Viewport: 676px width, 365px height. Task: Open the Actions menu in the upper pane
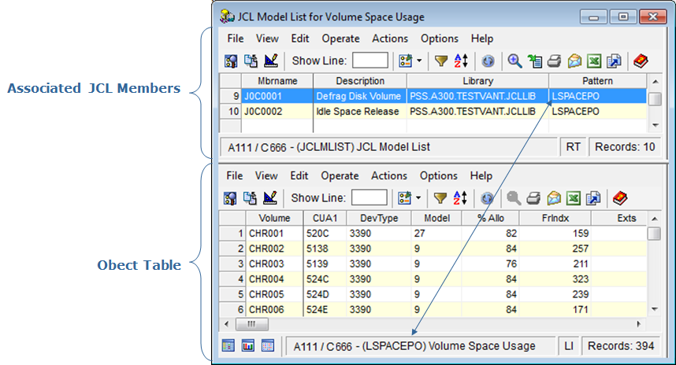389,39
